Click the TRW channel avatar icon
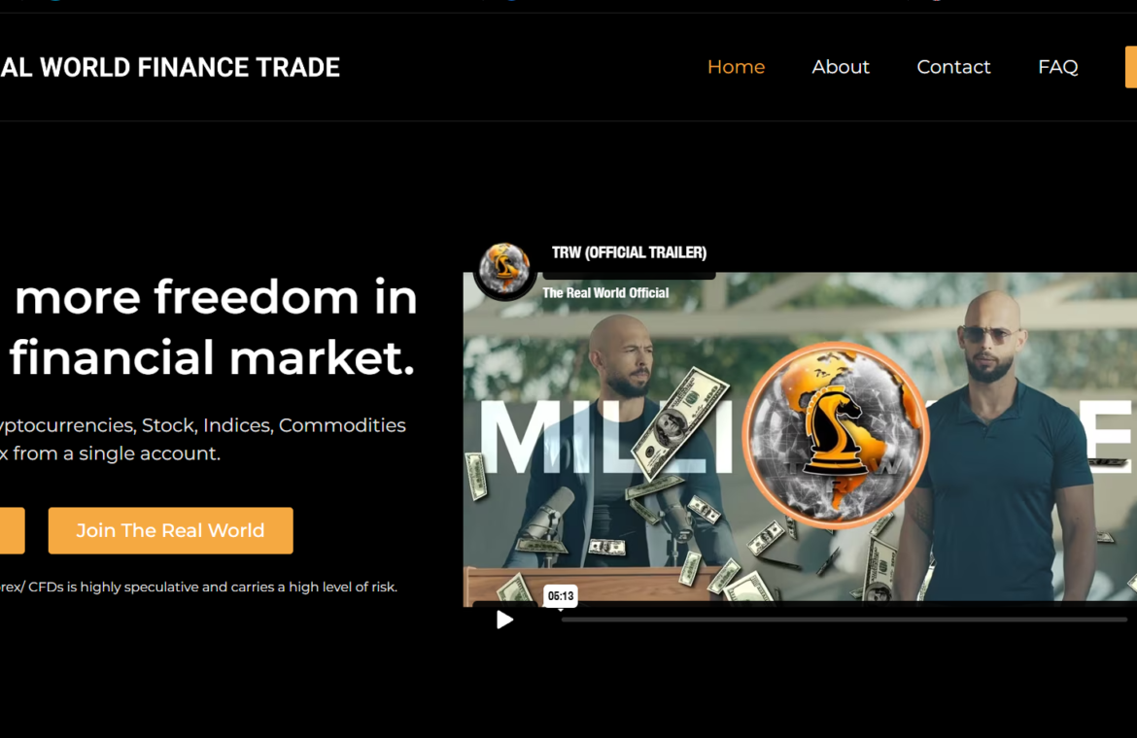 (504, 270)
